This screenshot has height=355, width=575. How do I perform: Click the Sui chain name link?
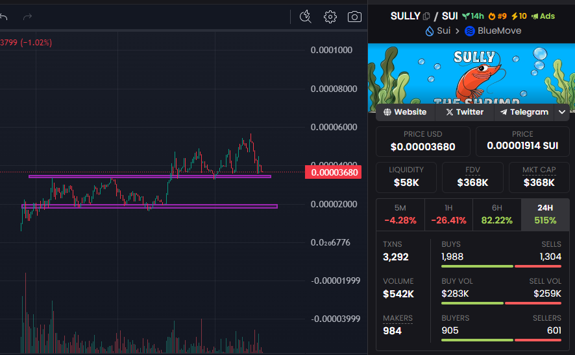[x=444, y=30]
